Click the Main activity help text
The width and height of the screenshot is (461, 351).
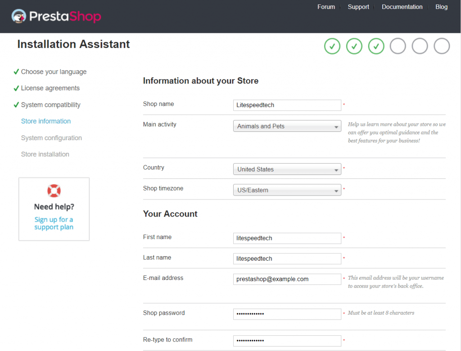coord(397,133)
